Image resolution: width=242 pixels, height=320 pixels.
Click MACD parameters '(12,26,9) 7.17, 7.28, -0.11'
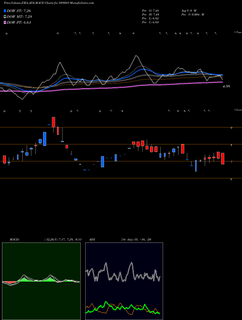(x=63, y=240)
